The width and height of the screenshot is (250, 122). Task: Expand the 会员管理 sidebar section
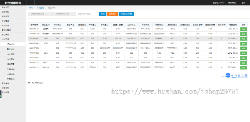[x=6, y=21]
